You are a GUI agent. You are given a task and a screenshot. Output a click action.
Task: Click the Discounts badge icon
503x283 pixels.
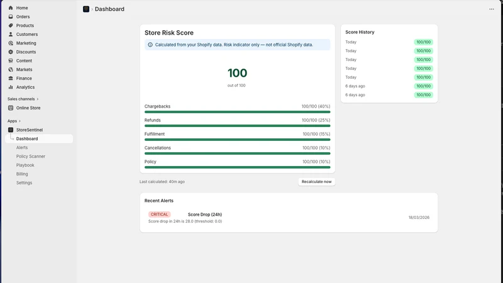pyautogui.click(x=11, y=52)
